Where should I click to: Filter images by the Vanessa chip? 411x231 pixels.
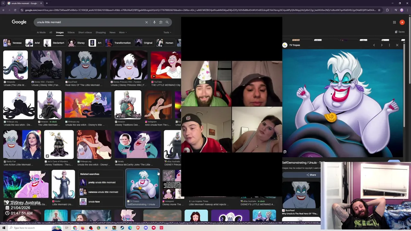pyautogui.click(x=13, y=43)
